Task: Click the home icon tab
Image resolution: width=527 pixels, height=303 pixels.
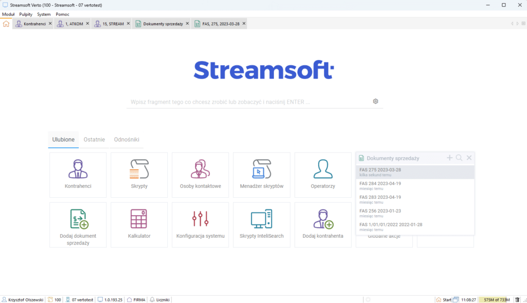Action: (6, 23)
